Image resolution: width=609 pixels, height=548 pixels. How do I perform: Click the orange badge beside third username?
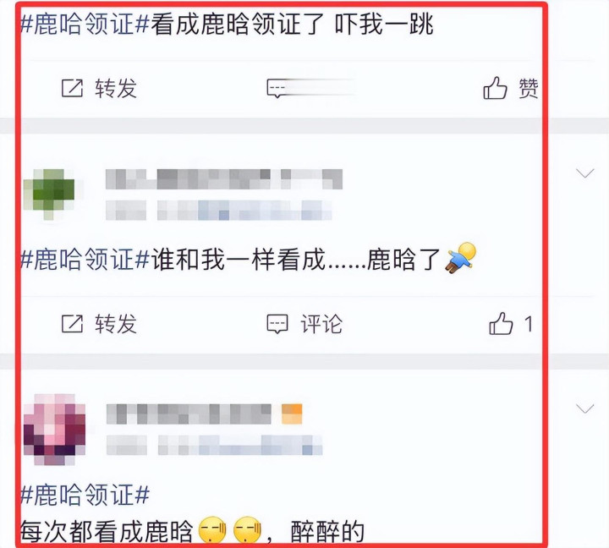pos(292,414)
